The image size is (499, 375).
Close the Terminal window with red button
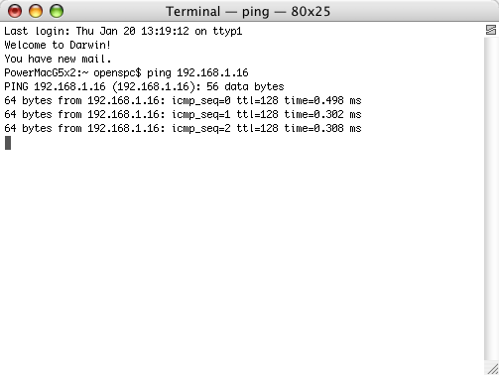(15, 11)
